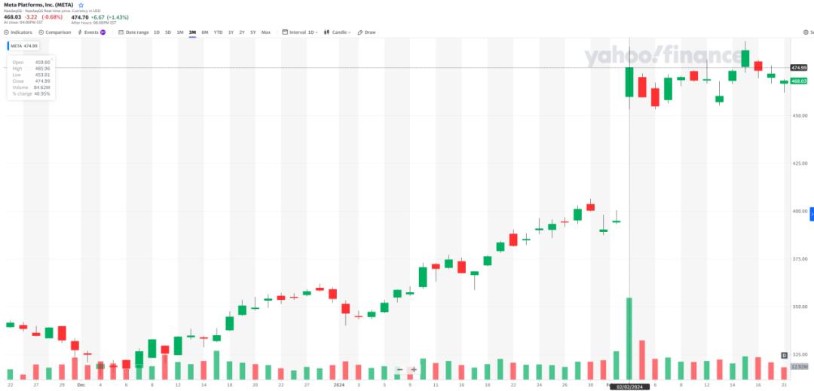
Task: Zoom in the chart with plus icon
Action: [414, 370]
